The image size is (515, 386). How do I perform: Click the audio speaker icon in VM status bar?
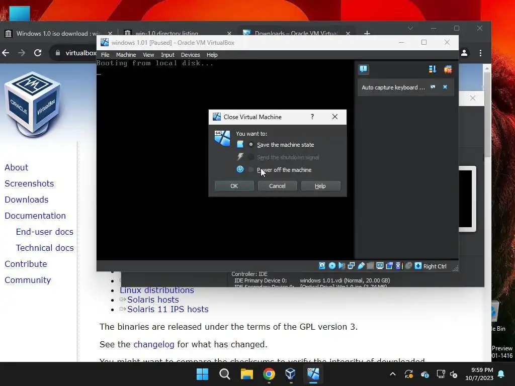[341, 266]
